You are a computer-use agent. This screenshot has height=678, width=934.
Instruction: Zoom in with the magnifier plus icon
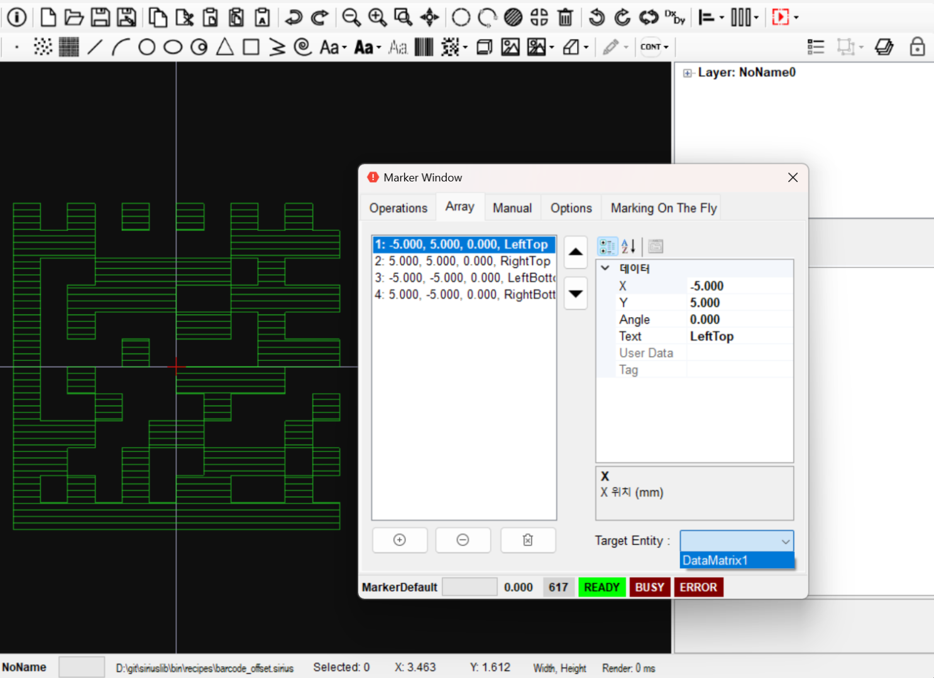coord(377,17)
